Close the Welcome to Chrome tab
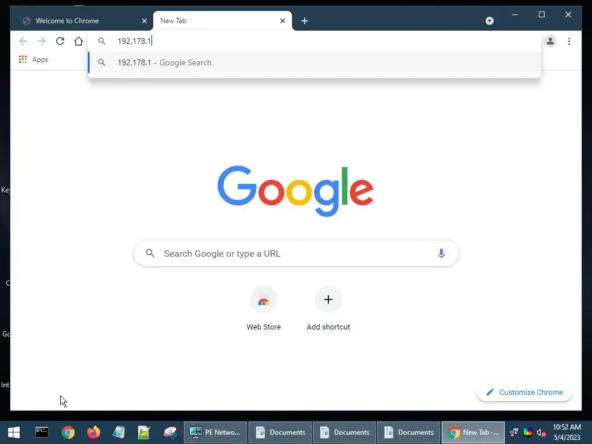 (x=144, y=21)
